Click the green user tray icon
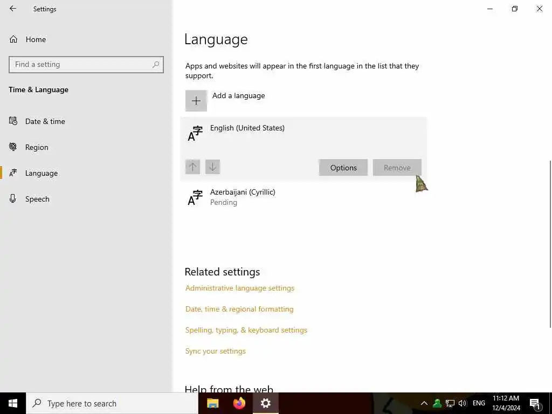 point(437,403)
